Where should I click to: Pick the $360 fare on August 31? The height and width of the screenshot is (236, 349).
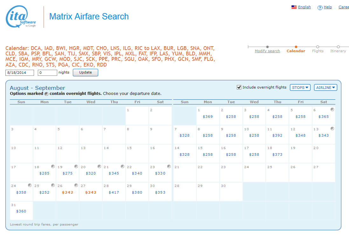click(21, 211)
